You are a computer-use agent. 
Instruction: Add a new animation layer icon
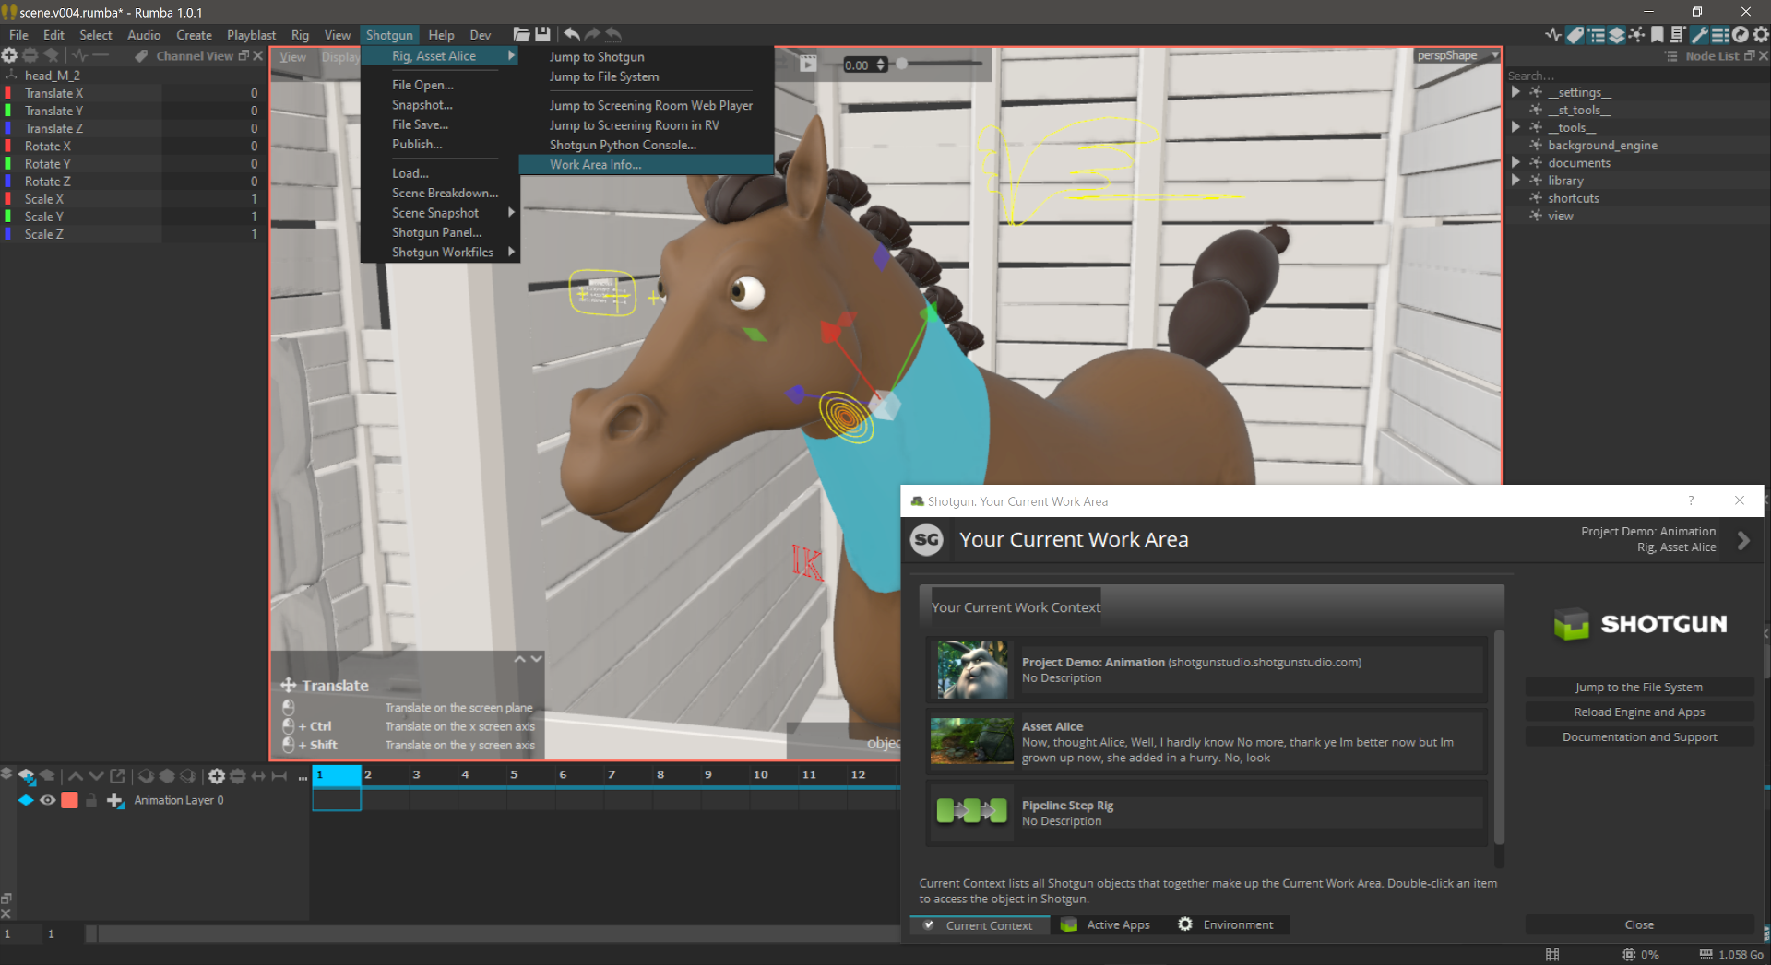coord(27,776)
